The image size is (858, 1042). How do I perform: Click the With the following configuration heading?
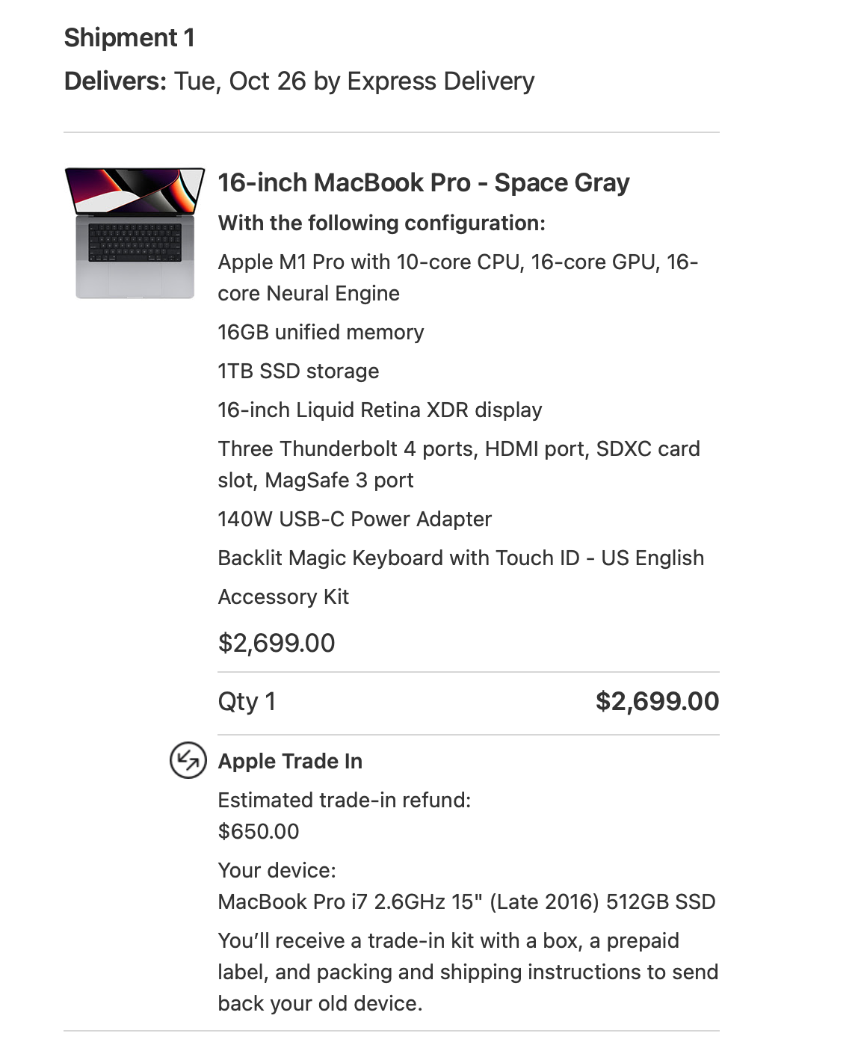[x=382, y=223]
